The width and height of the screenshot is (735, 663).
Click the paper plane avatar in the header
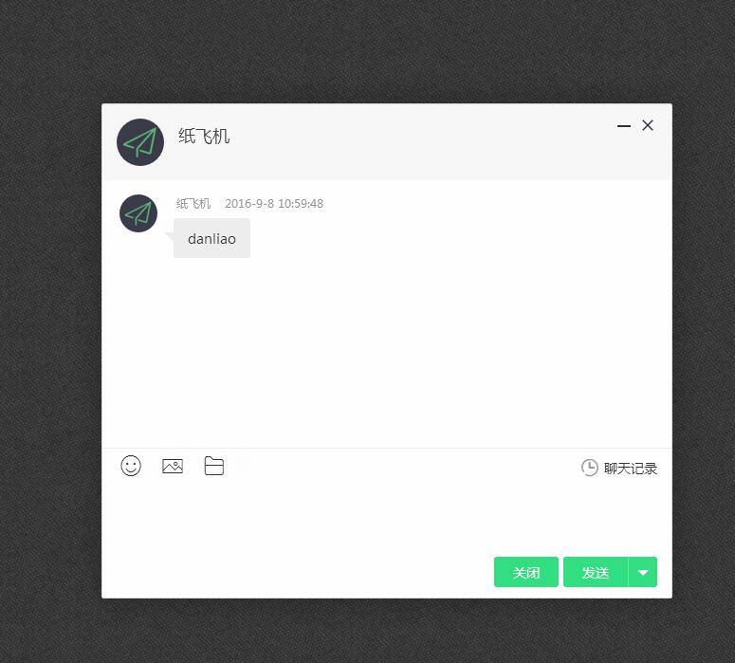(140, 142)
